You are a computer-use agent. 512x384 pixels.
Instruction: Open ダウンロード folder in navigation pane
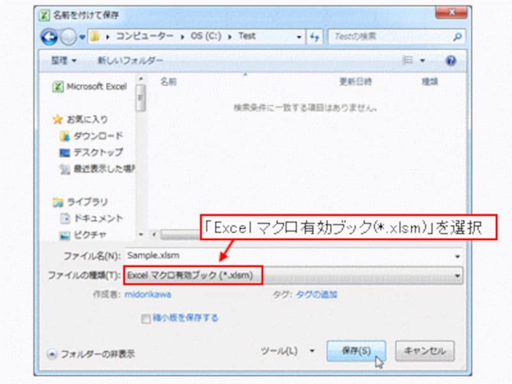99,136
